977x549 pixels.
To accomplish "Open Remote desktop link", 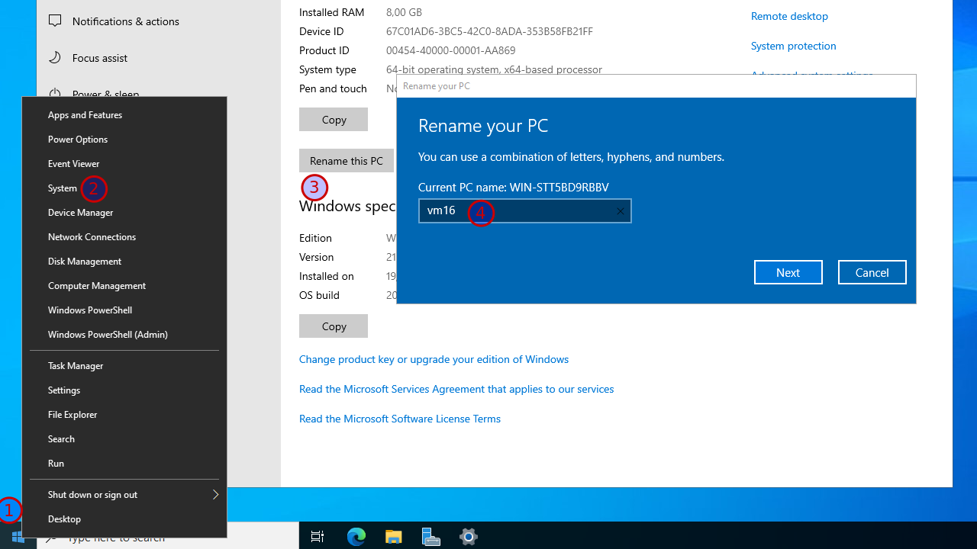I will (789, 16).
